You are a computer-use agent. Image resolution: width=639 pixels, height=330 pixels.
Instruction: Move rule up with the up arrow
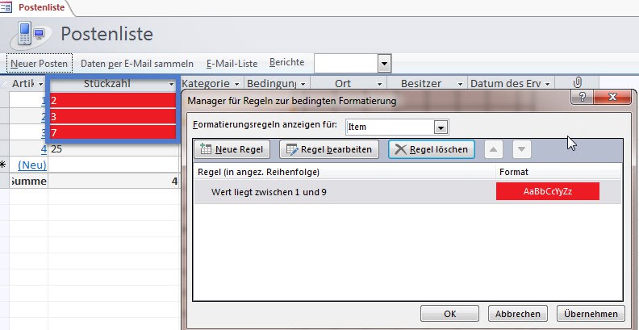(495, 149)
